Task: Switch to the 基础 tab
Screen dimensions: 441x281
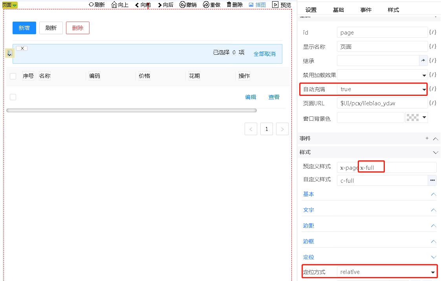Action: point(338,10)
